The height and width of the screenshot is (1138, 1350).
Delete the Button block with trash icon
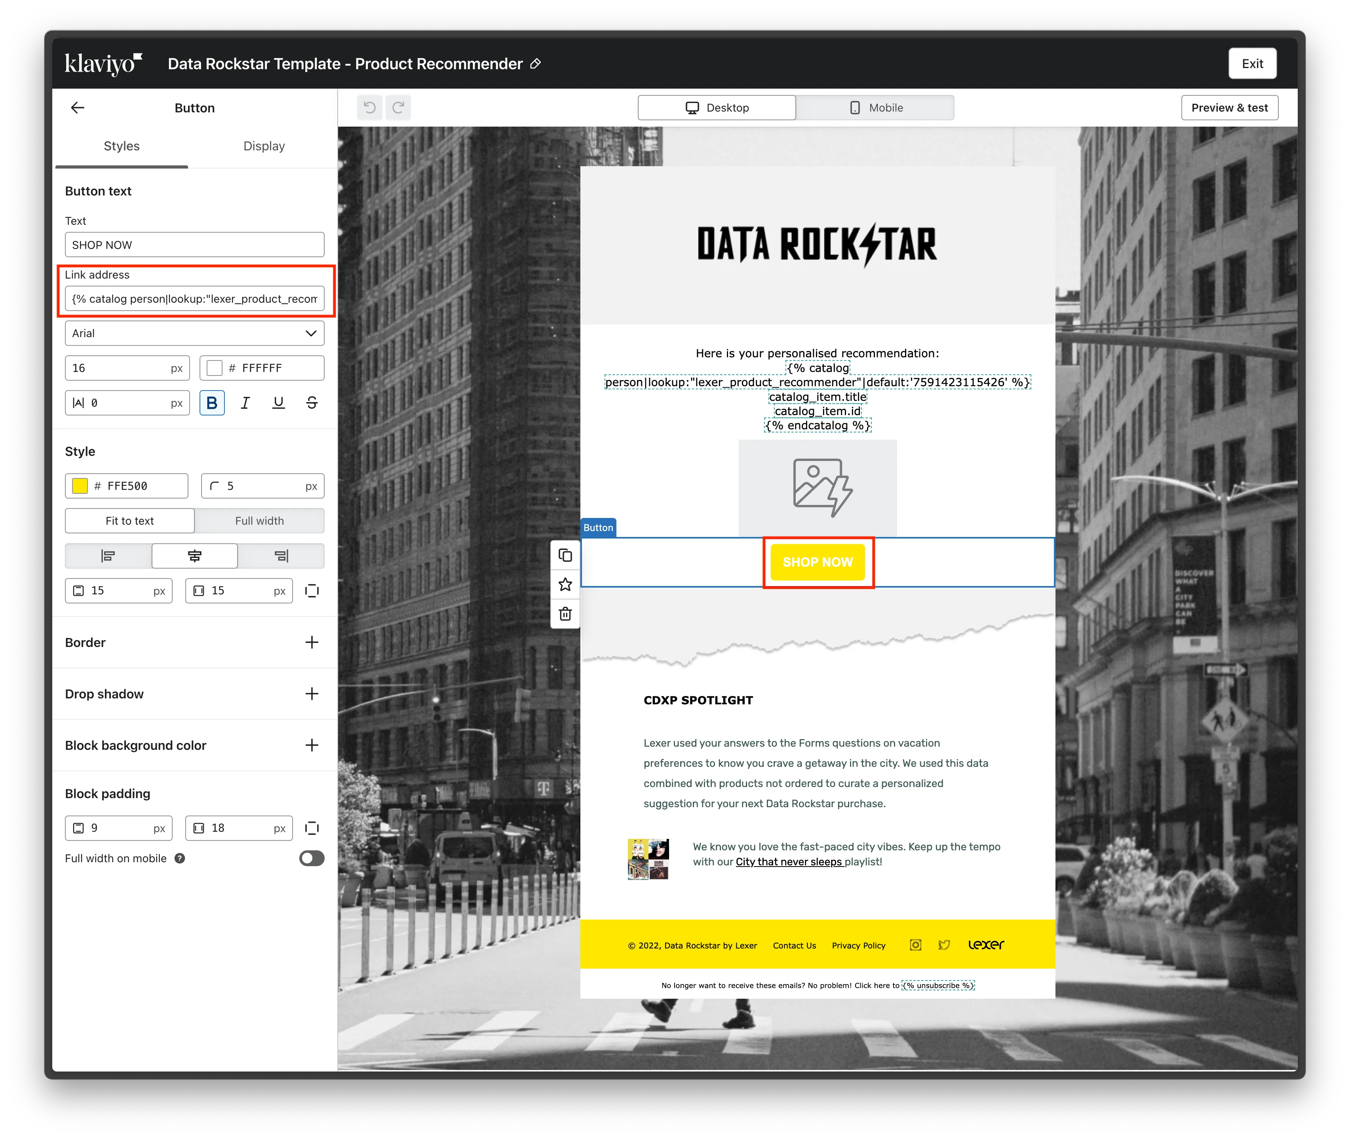pyautogui.click(x=565, y=613)
